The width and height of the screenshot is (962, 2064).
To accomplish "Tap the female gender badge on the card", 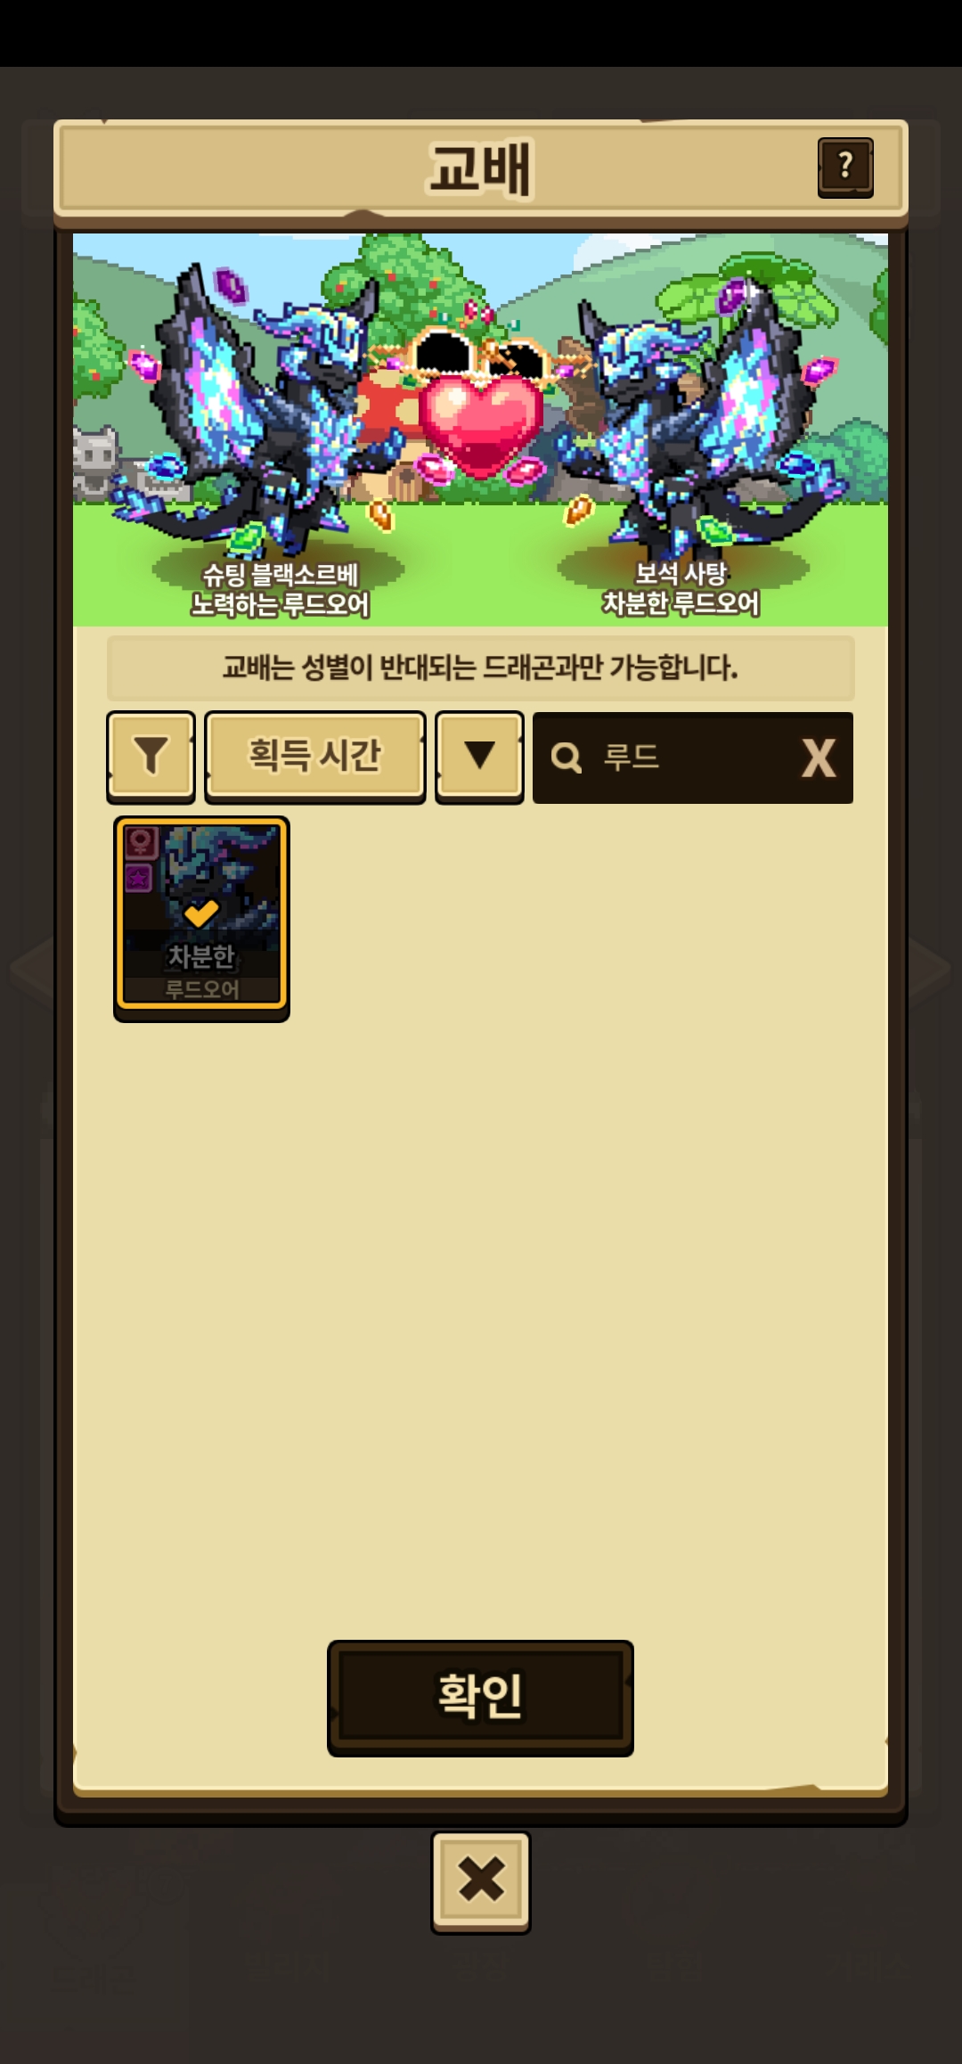I will tap(141, 841).
